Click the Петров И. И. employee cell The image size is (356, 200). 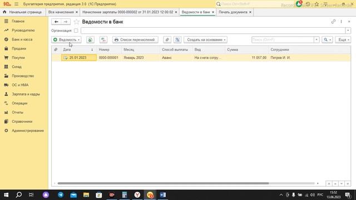[309, 58]
